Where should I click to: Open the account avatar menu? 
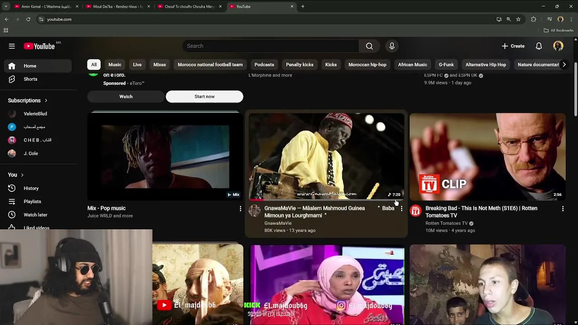point(558,46)
